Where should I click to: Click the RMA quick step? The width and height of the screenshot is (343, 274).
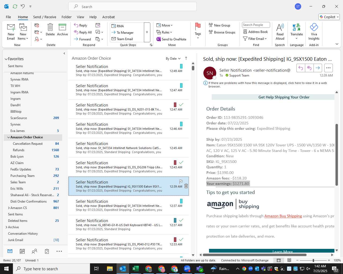[x=127, y=26]
